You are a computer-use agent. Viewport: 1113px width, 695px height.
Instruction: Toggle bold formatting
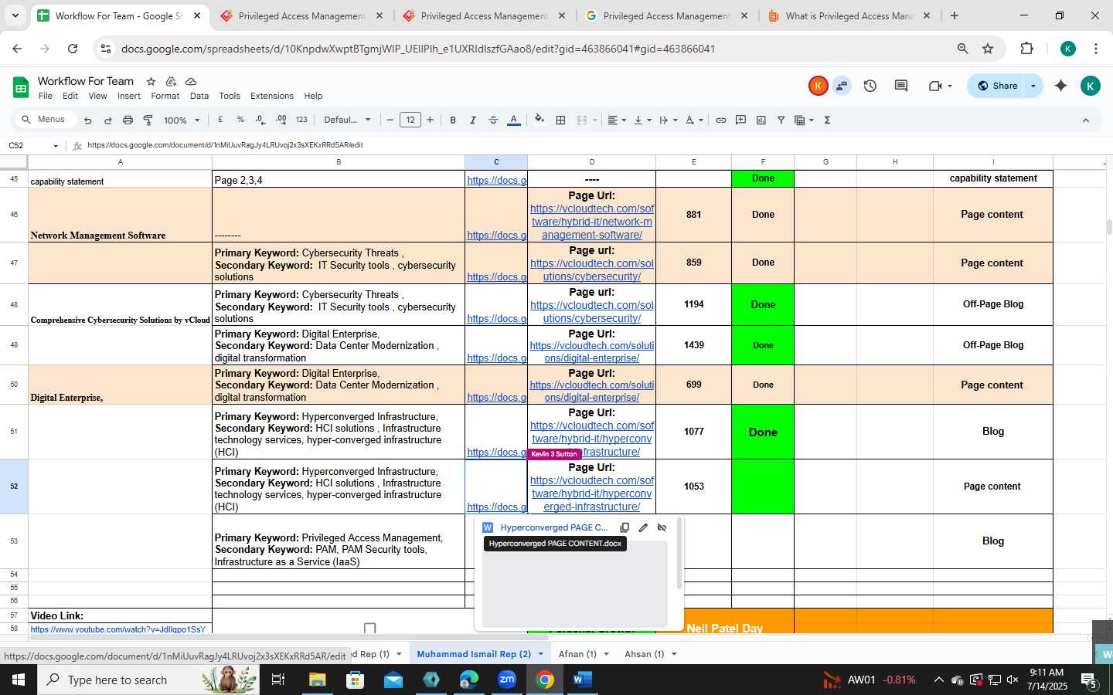453,120
